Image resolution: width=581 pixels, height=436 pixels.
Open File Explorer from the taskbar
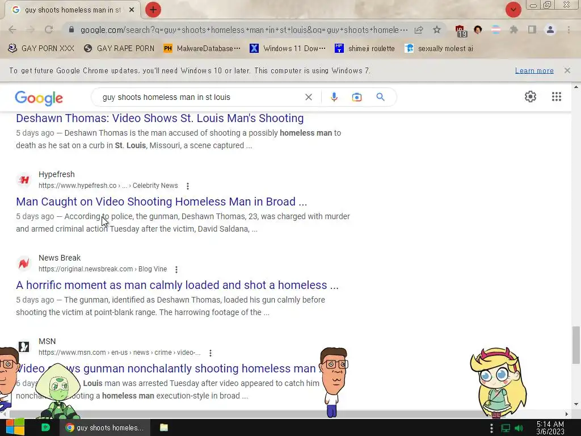[164, 427]
